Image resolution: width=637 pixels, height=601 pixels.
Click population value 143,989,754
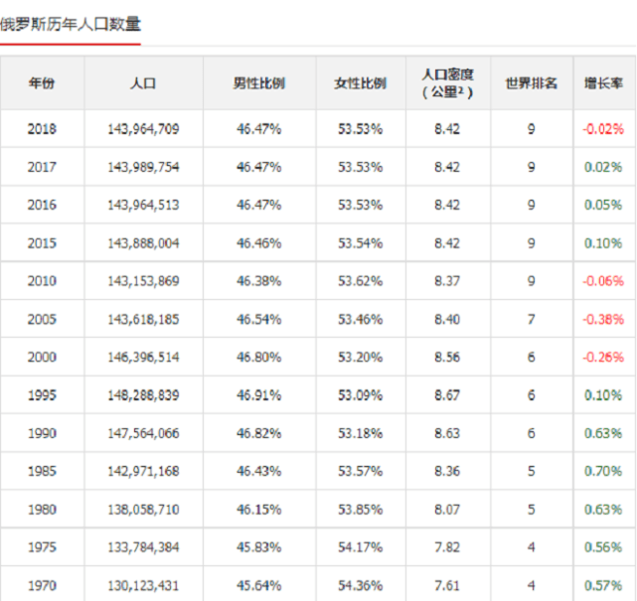point(143,167)
